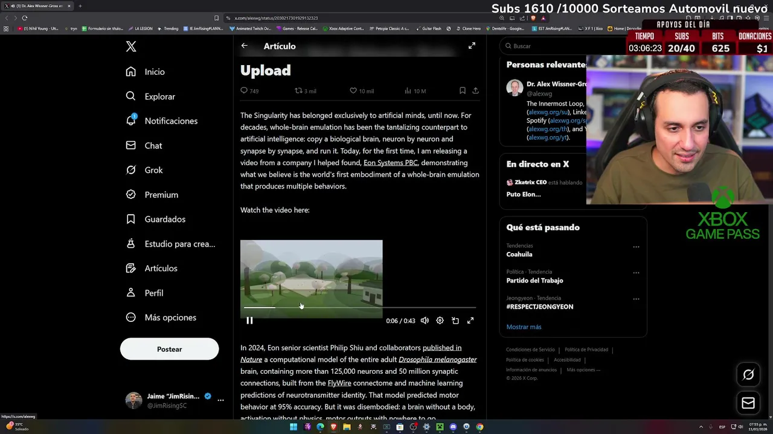
Task: Click the Buscar search field
Action: [x=544, y=46]
